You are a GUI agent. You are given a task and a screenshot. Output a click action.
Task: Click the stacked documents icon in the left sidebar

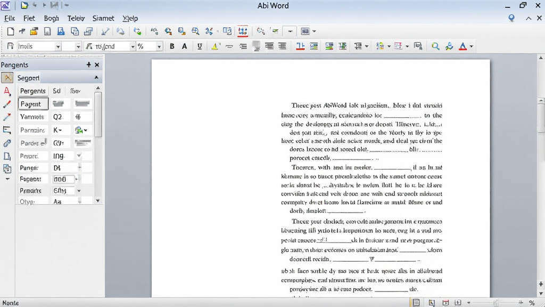tap(7, 169)
